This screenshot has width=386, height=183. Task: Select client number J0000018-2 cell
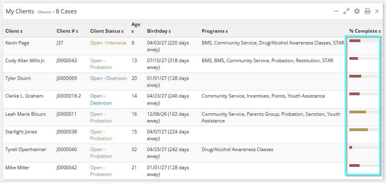pyautogui.click(x=69, y=96)
